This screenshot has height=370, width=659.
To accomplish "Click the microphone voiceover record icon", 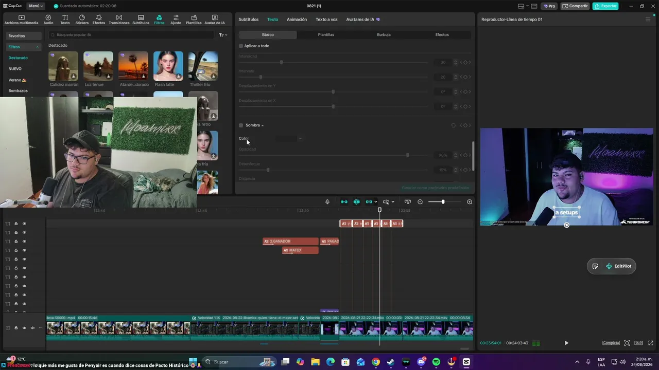I will point(327,202).
